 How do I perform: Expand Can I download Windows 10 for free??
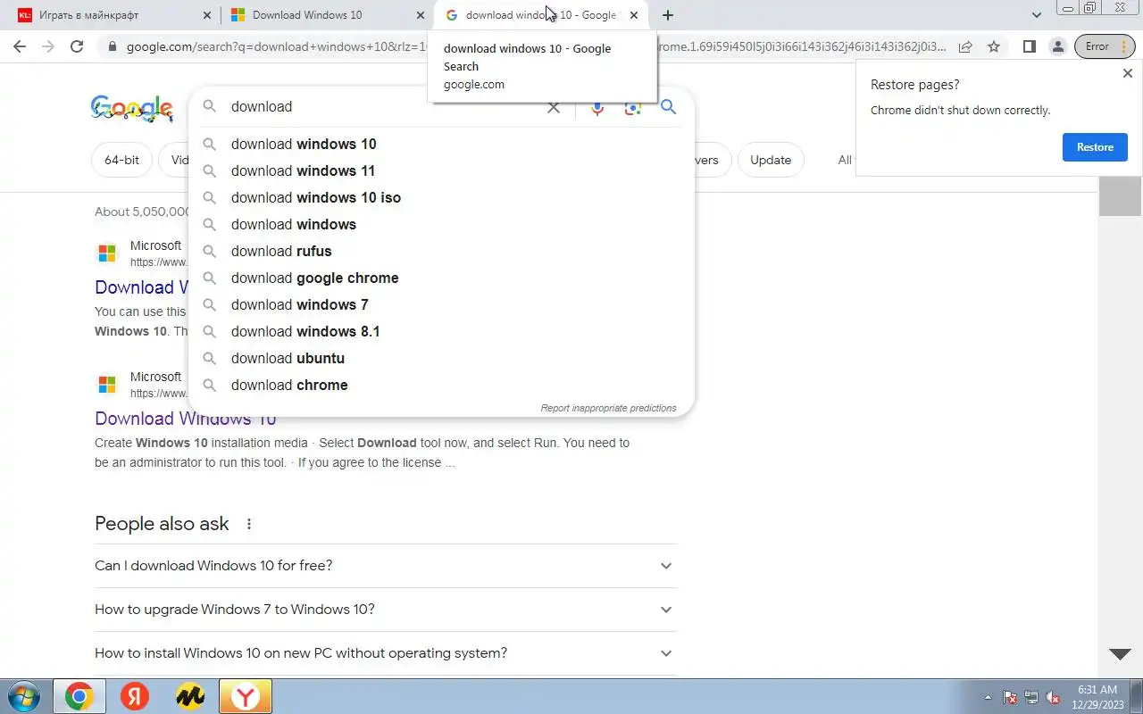pyautogui.click(x=386, y=566)
